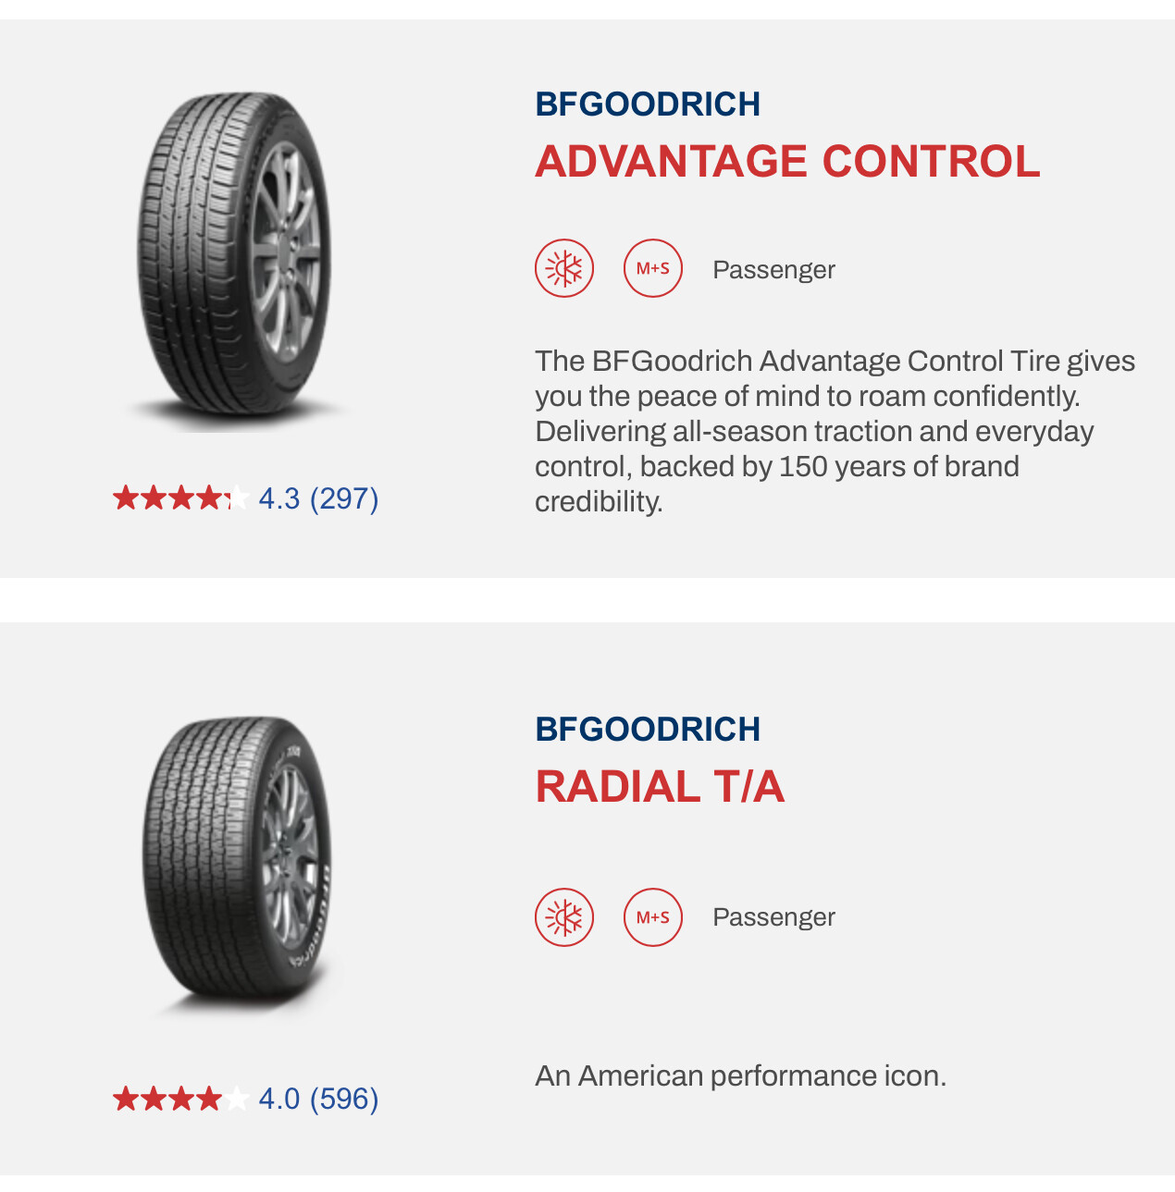Image resolution: width=1175 pixels, height=1192 pixels.
Task: Click the snowflake icon for Advantage Control
Action: click(x=564, y=269)
